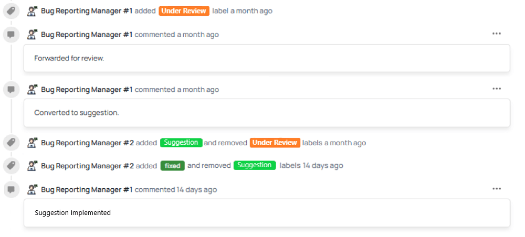Click the avatar on the fixed label event
Image resolution: width=525 pixels, height=237 pixels.
[x=33, y=166]
